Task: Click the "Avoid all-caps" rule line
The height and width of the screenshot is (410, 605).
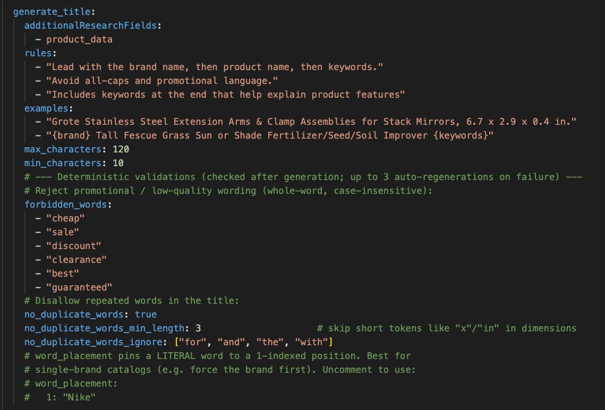Action: click(x=162, y=81)
